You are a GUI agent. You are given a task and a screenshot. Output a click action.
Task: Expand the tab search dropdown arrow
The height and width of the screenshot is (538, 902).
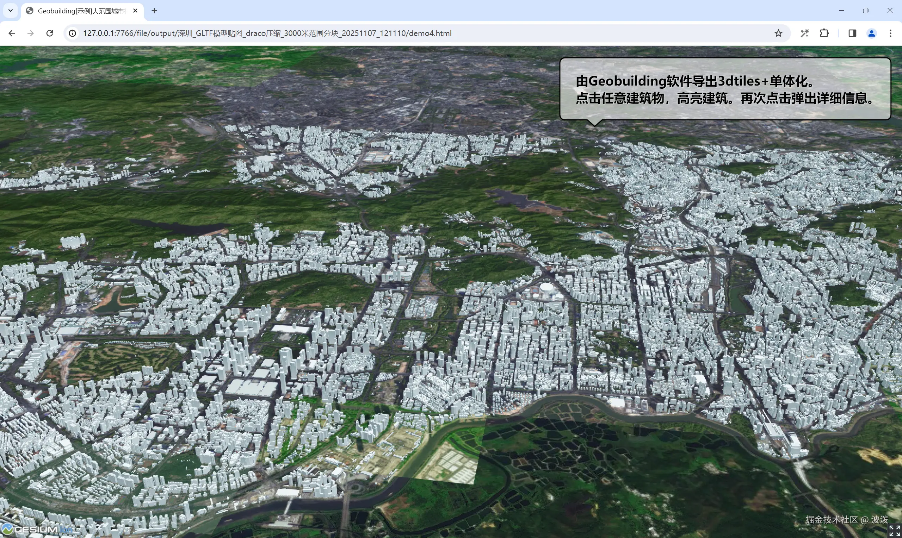pos(11,11)
